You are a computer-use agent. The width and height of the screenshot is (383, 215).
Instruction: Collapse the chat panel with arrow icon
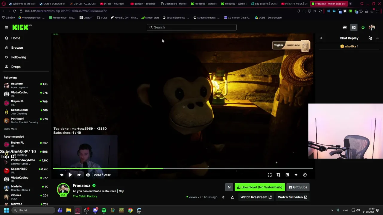pos(321,38)
